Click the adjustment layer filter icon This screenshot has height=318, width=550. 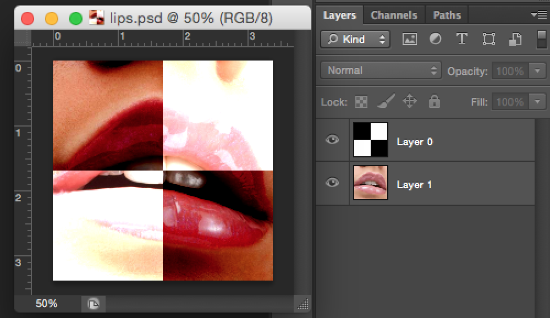(435, 39)
